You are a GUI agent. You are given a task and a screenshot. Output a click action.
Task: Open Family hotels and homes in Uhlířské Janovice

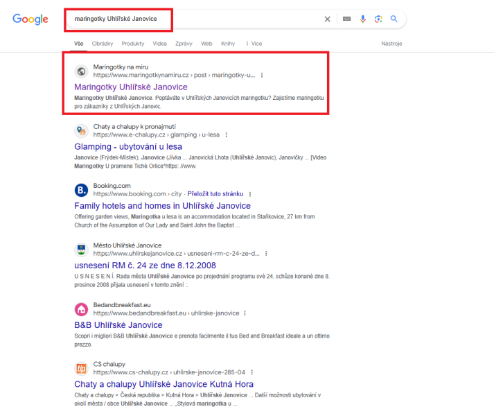click(x=162, y=206)
